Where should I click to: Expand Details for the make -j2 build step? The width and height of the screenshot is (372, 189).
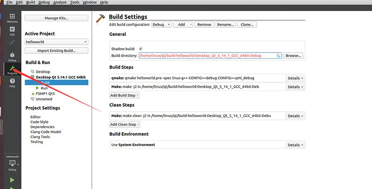click(296, 87)
